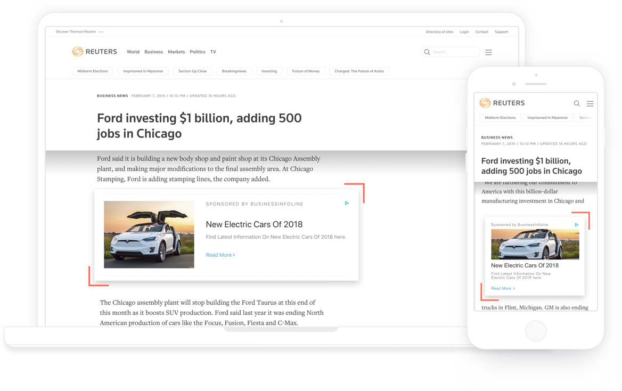Click the Directory of sites link
The width and height of the screenshot is (622, 391).
click(x=439, y=32)
